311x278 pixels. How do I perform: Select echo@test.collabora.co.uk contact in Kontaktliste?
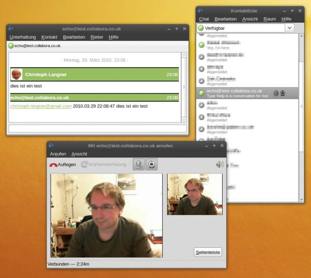click(x=247, y=93)
